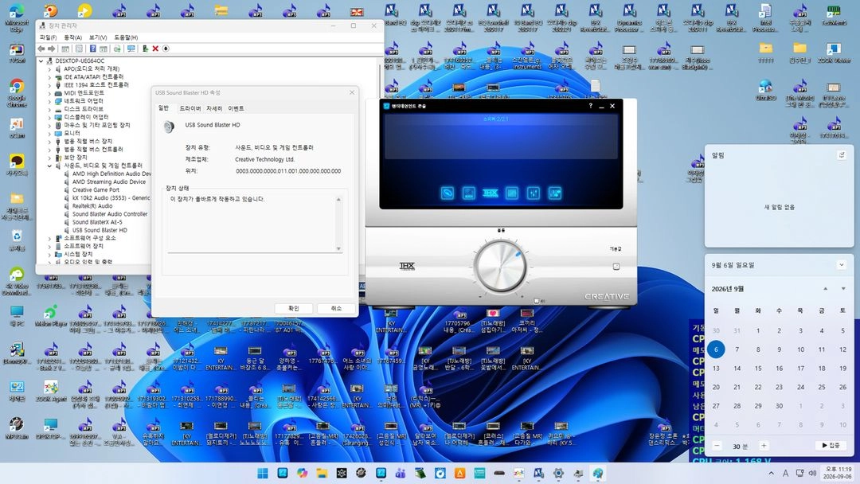Viewport: 860px width, 484px height.
Task: Click the volume knob on the Creative console
Action: pyautogui.click(x=500, y=267)
